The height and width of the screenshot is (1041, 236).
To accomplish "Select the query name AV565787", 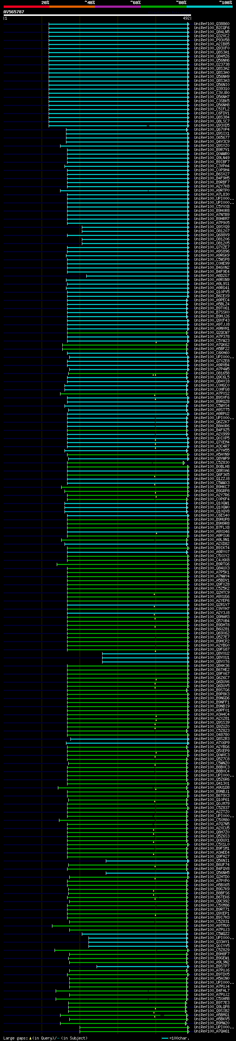I will [x=14, y=12].
